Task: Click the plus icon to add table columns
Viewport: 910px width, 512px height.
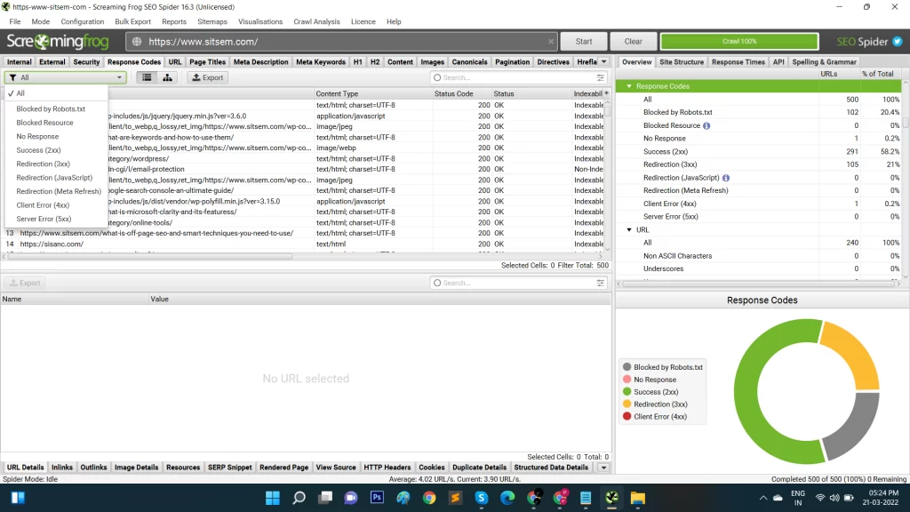Action: coord(606,93)
